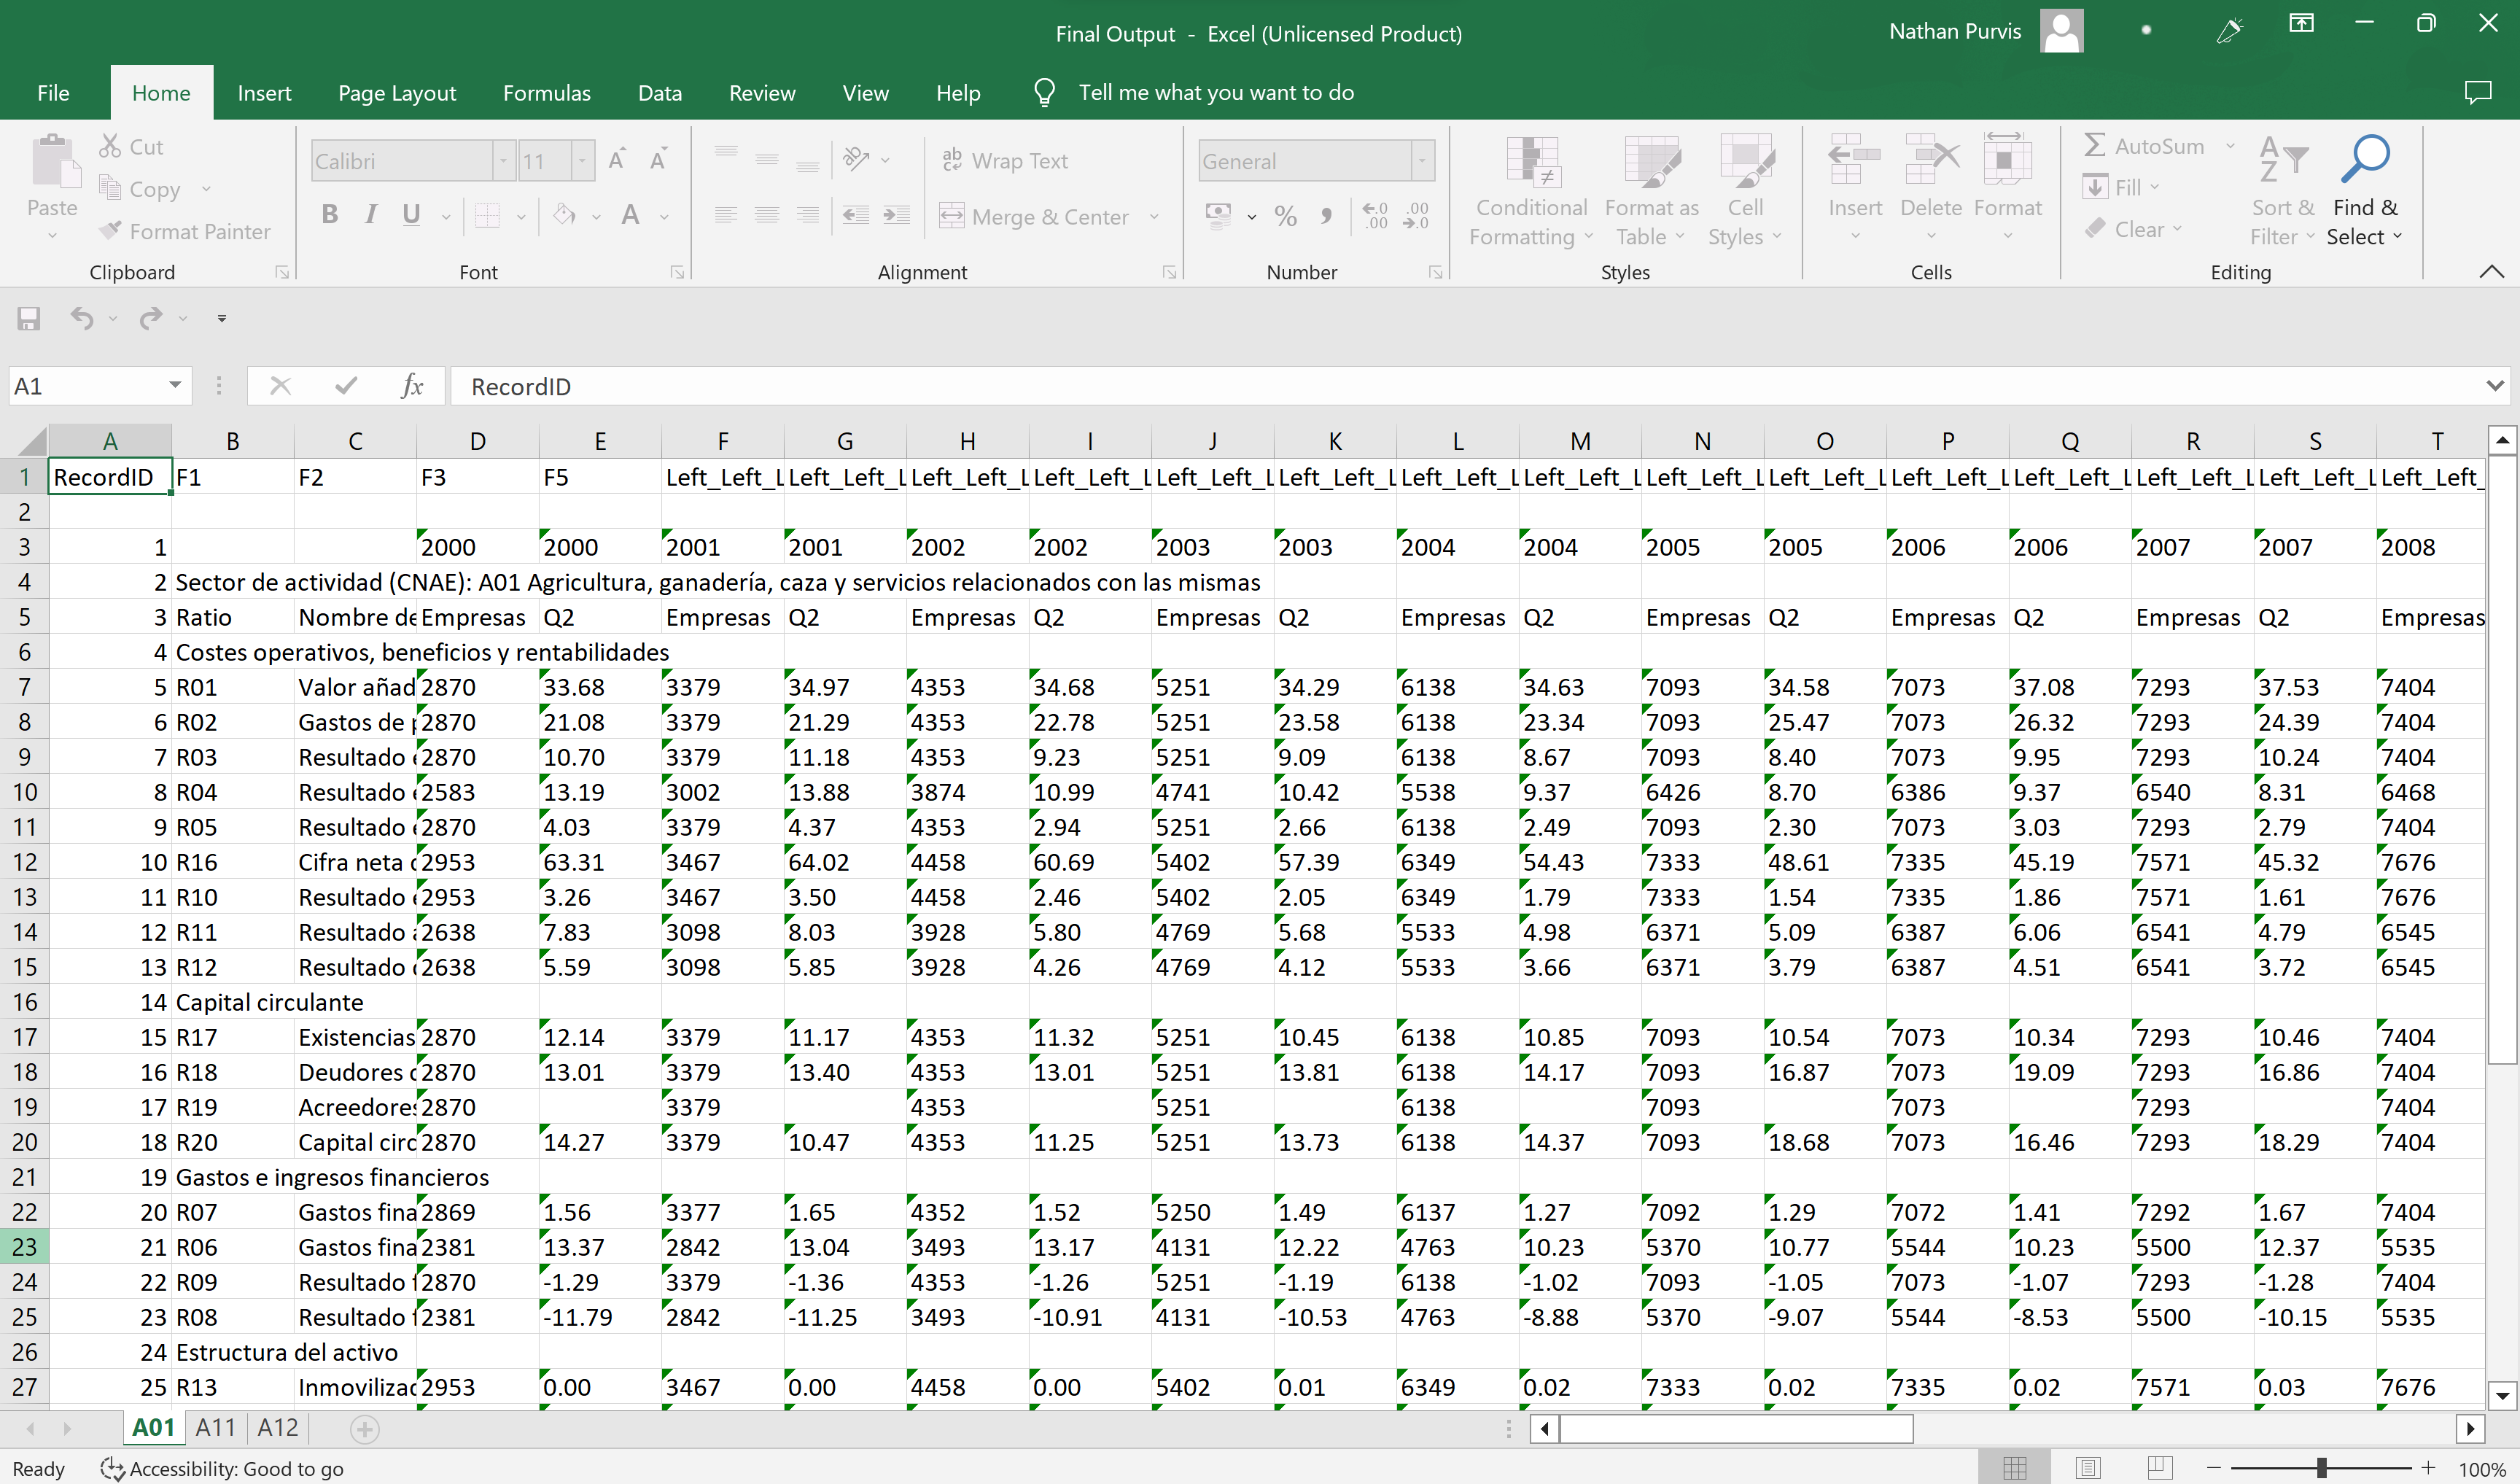
Task: Apply Comma Style format
Action: click(x=1326, y=215)
